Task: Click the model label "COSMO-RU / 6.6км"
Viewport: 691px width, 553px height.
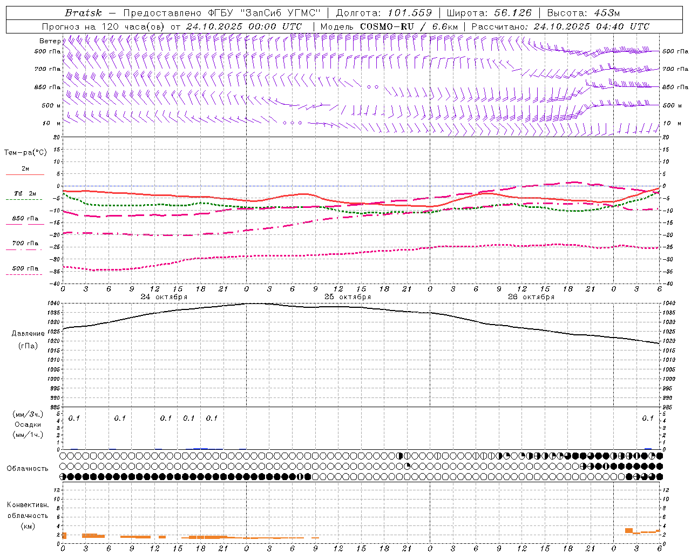Action: pyautogui.click(x=409, y=26)
